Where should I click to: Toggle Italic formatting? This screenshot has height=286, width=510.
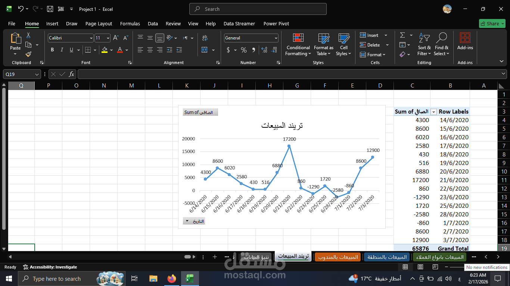tap(62, 50)
